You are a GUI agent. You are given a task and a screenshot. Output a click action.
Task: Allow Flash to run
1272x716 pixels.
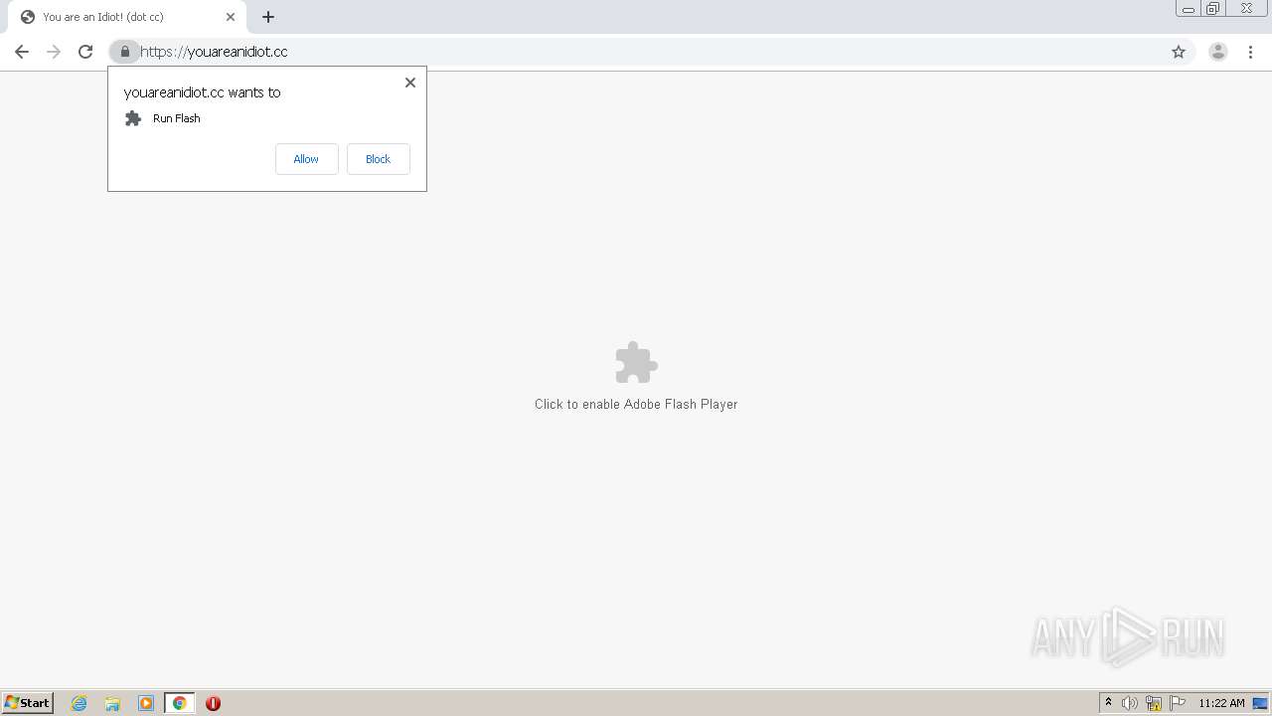(306, 159)
